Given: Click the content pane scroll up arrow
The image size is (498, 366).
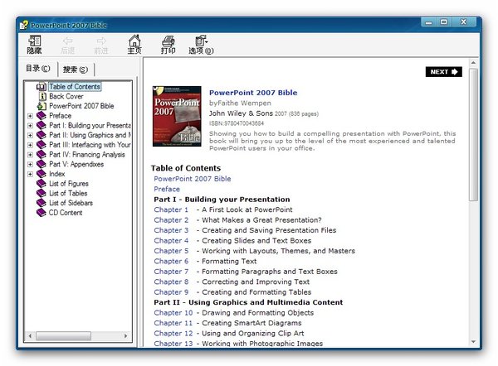Looking at the screenshot, I should 473,63.
